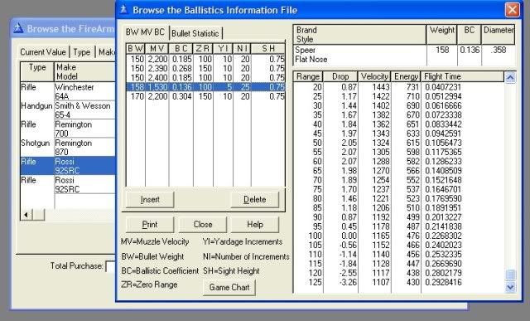Click the Make Model column header

(x=84, y=71)
